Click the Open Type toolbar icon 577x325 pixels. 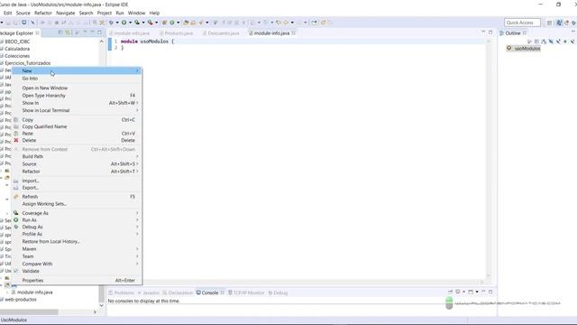[x=186, y=23]
